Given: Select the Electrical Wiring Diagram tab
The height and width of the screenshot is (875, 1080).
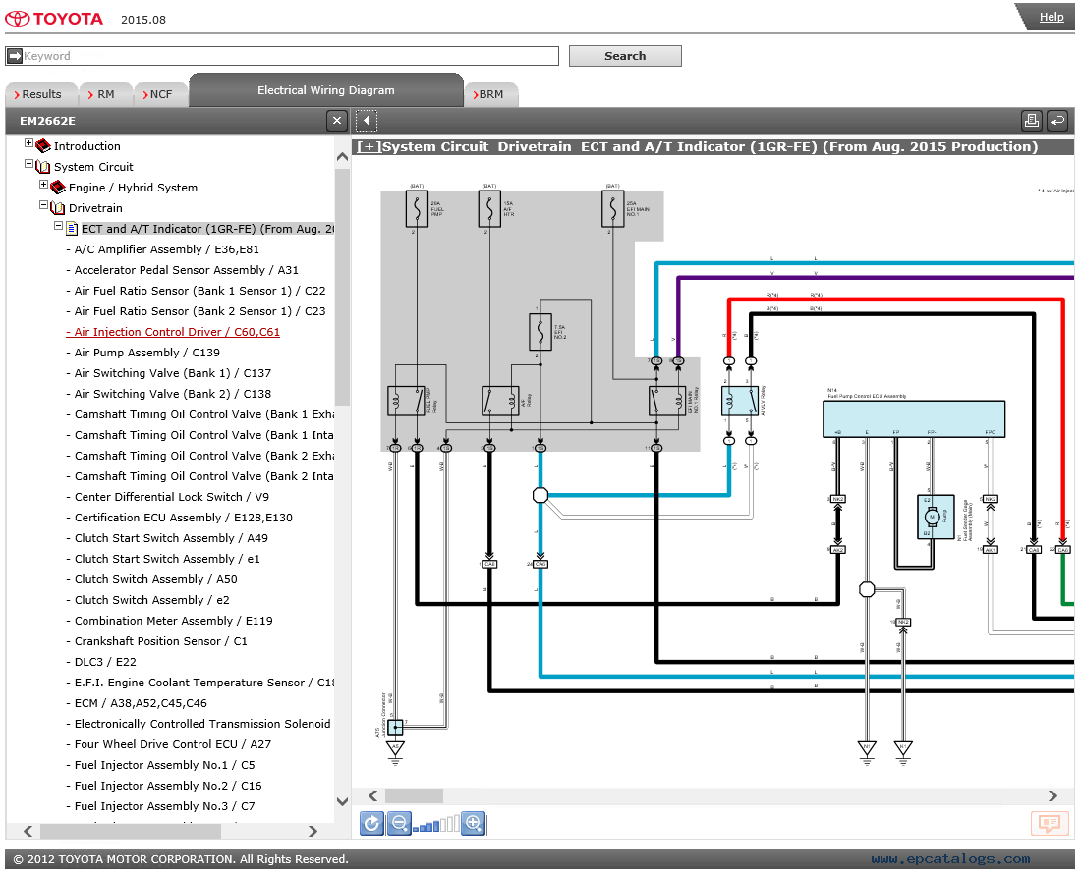Looking at the screenshot, I should click(x=326, y=90).
